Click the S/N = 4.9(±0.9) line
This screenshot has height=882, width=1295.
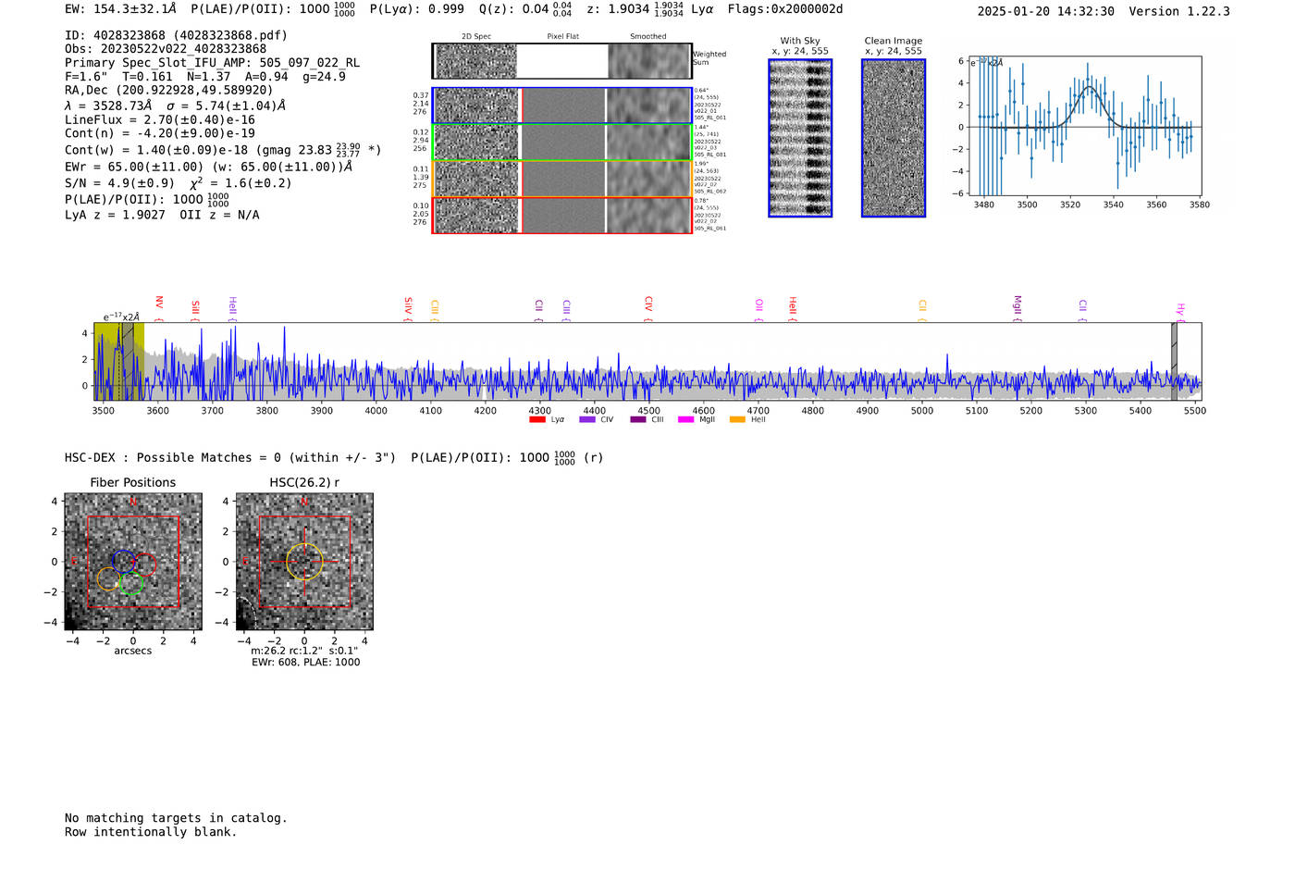pyautogui.click(x=178, y=183)
